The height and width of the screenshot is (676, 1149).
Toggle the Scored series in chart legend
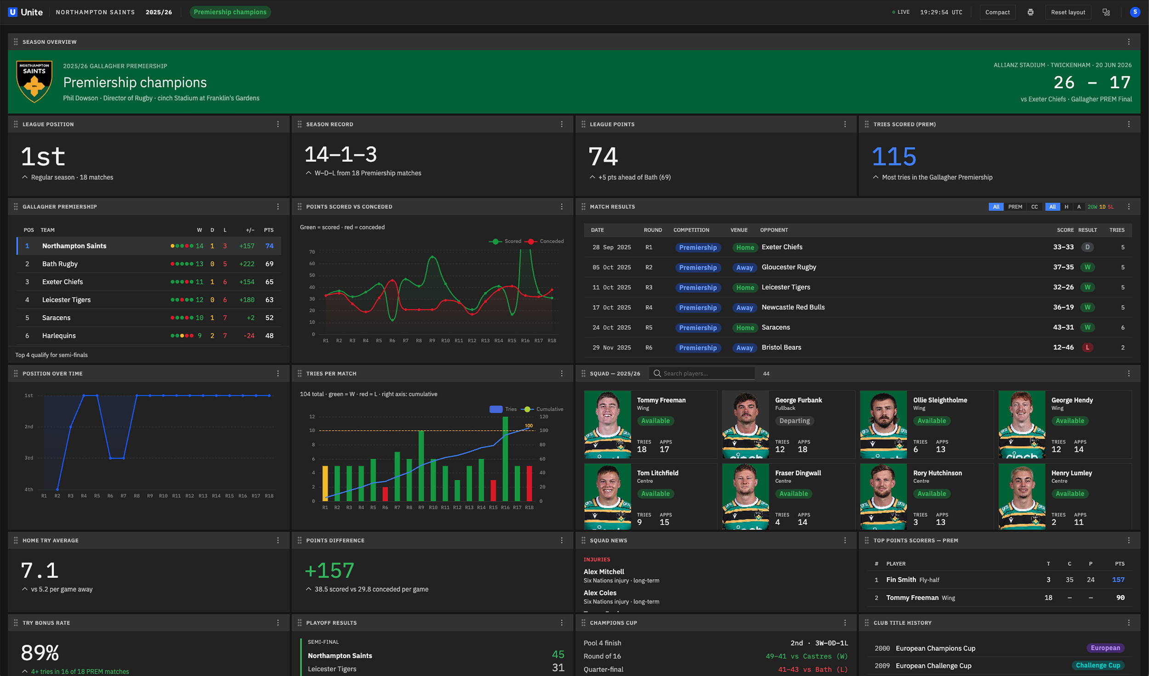pyautogui.click(x=505, y=241)
